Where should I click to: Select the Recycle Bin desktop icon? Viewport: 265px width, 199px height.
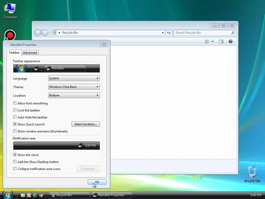tap(252, 174)
